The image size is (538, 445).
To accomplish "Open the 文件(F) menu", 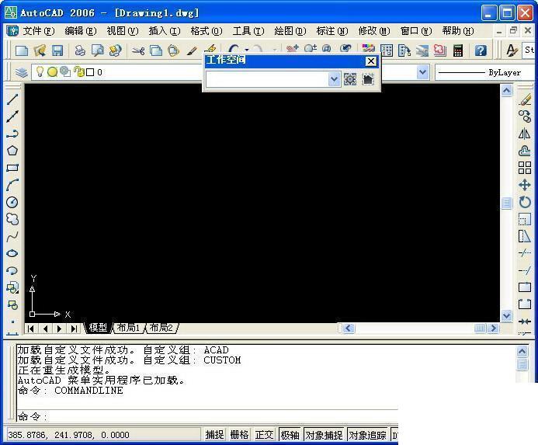I will 39,31.
